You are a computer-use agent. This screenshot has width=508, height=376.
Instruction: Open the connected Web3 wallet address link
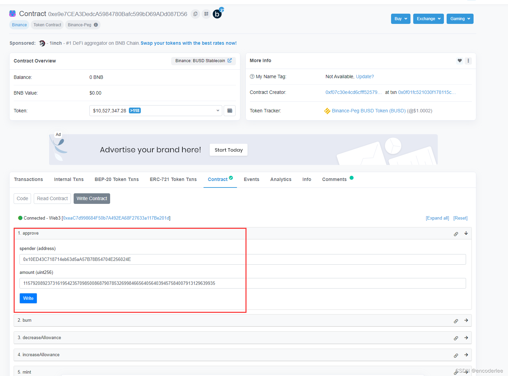click(117, 218)
